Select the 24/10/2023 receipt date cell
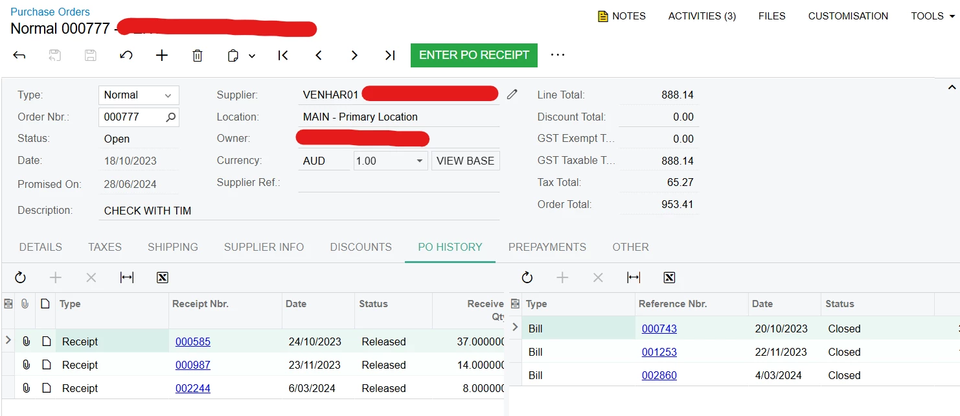 coord(318,341)
